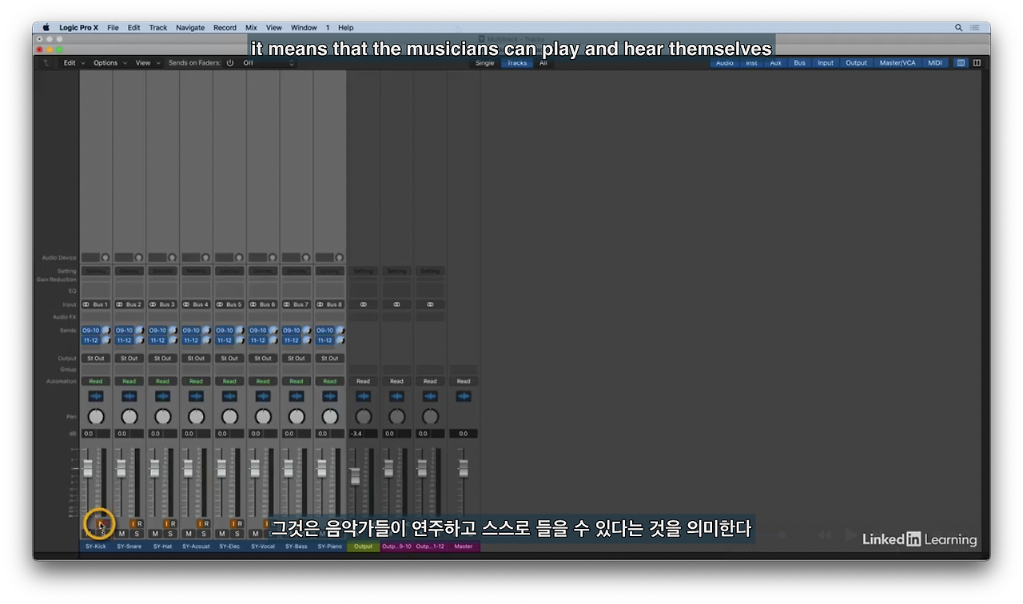Screen dimensions: 1023x604
Task: Click the right mixer view icon at toolbar right
Action: [x=977, y=63]
